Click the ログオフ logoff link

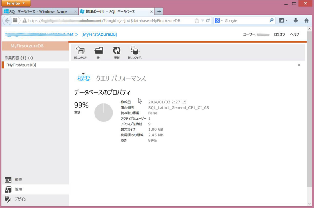coord(279,34)
